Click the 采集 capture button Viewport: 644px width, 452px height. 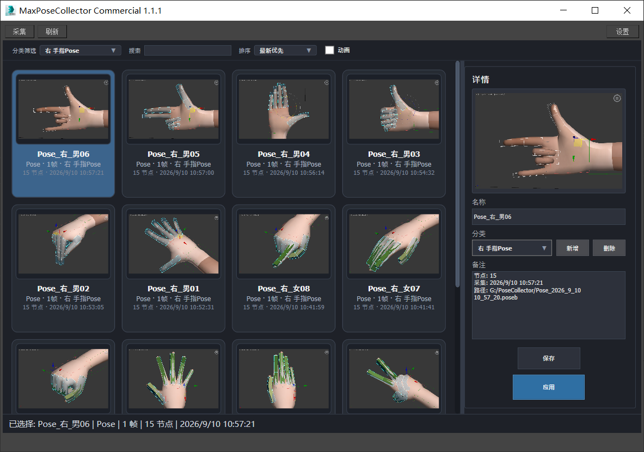click(19, 32)
